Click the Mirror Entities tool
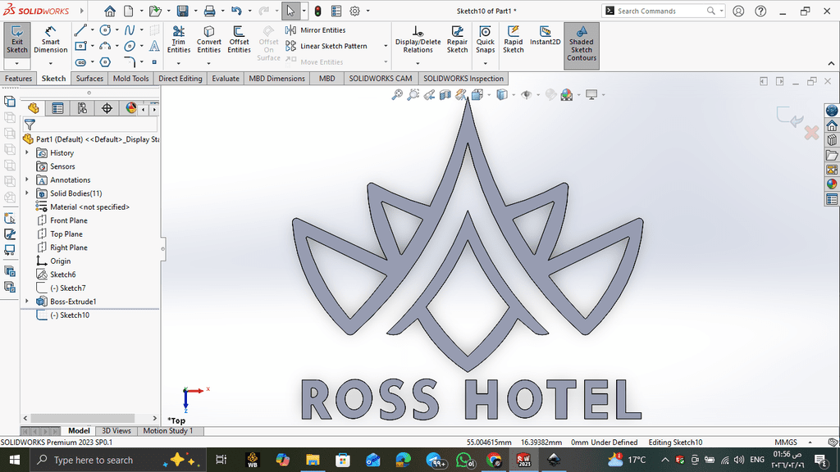 [x=322, y=30]
